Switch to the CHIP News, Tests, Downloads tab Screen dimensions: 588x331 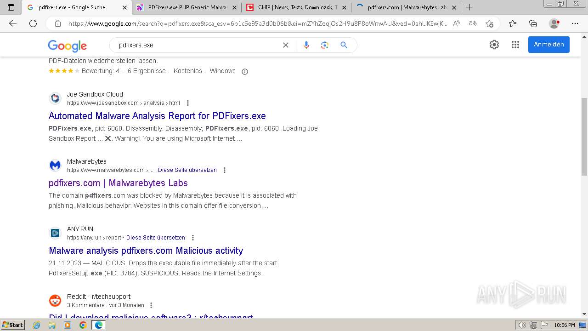297,7
